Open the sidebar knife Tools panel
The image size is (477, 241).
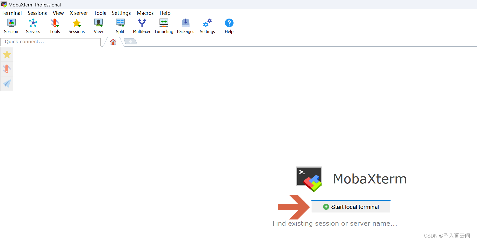(x=7, y=69)
